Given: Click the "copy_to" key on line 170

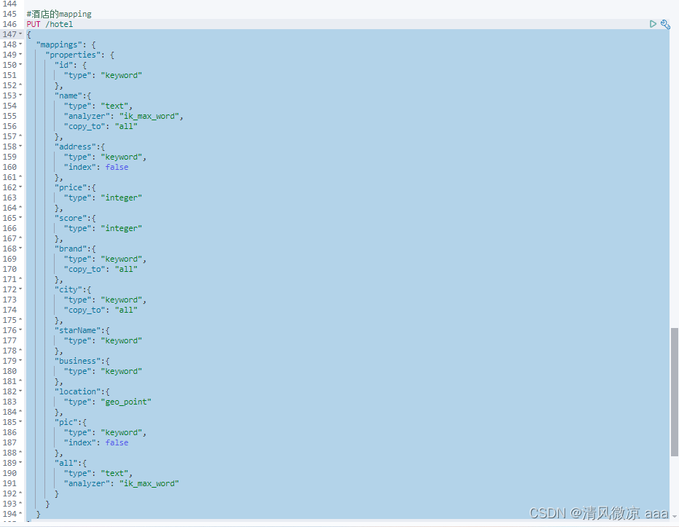Looking at the screenshot, I should (85, 269).
